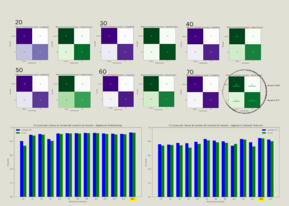The image size is (289, 206).
Task: Click the 20 x-axis tick in Embeddings chart
Action: tap(23, 199)
